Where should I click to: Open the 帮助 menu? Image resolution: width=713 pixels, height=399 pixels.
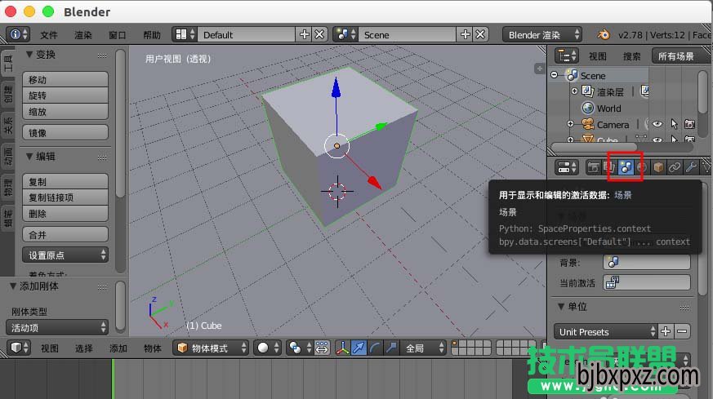point(152,35)
